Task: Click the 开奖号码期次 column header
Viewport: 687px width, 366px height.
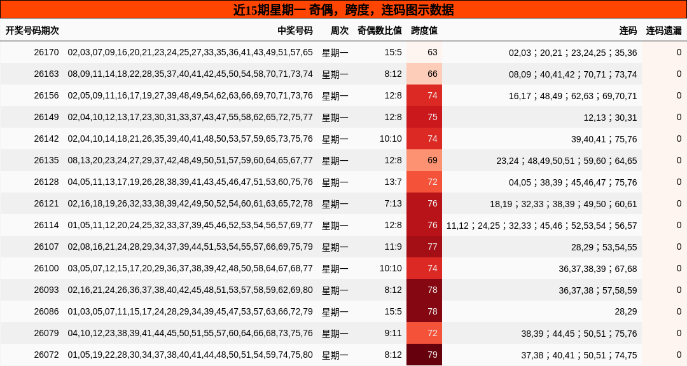Action: 32,30
